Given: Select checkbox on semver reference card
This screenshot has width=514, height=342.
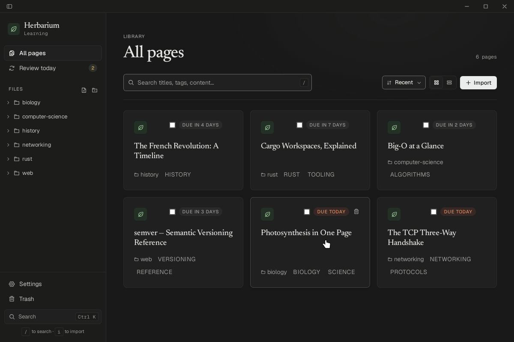Looking at the screenshot, I should 172,212.
